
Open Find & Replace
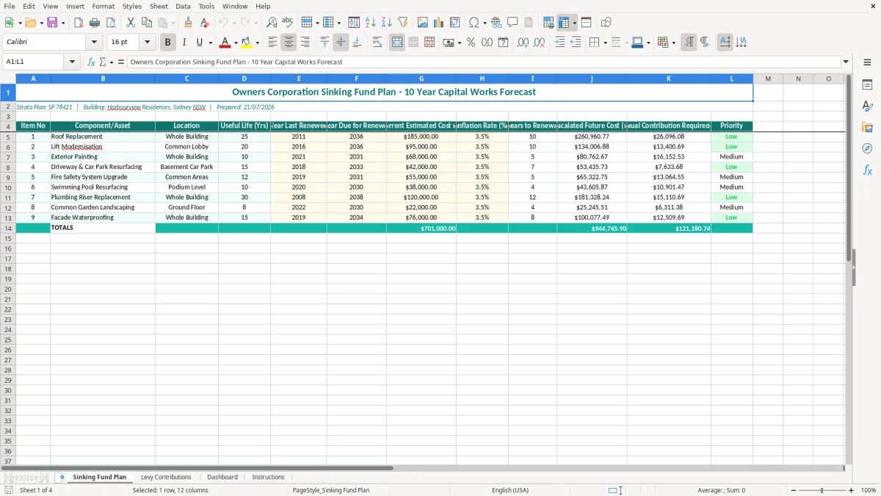click(x=272, y=23)
